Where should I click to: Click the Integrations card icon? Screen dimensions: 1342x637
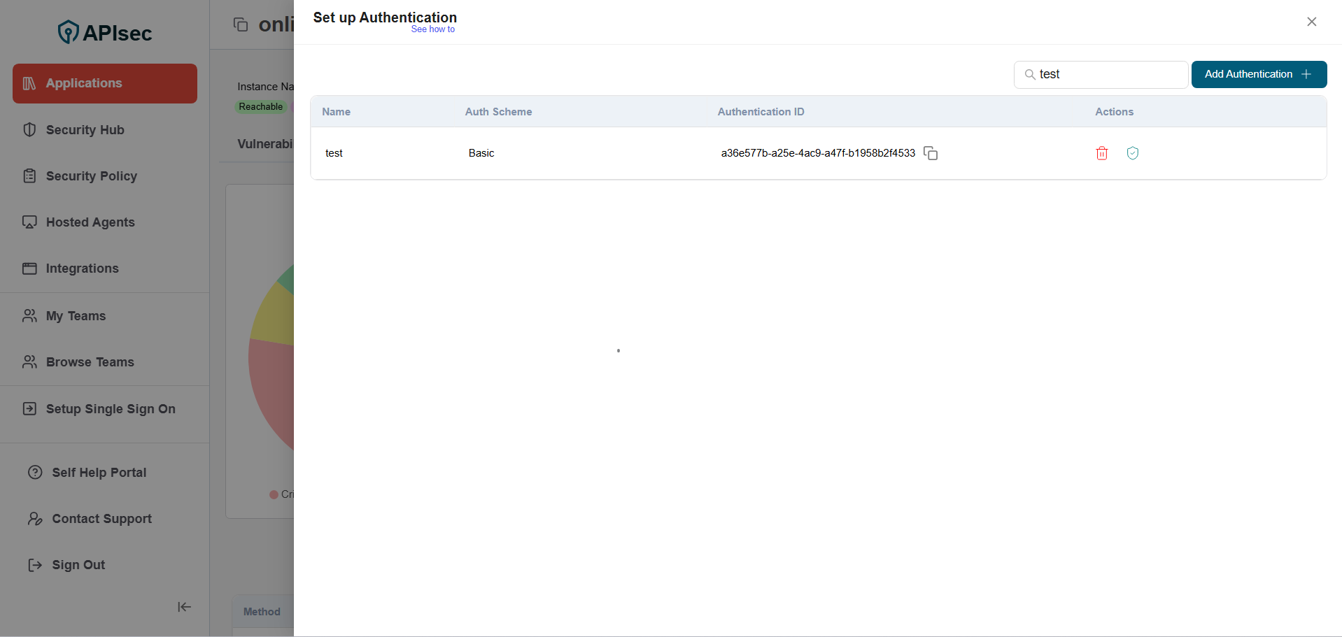29,268
